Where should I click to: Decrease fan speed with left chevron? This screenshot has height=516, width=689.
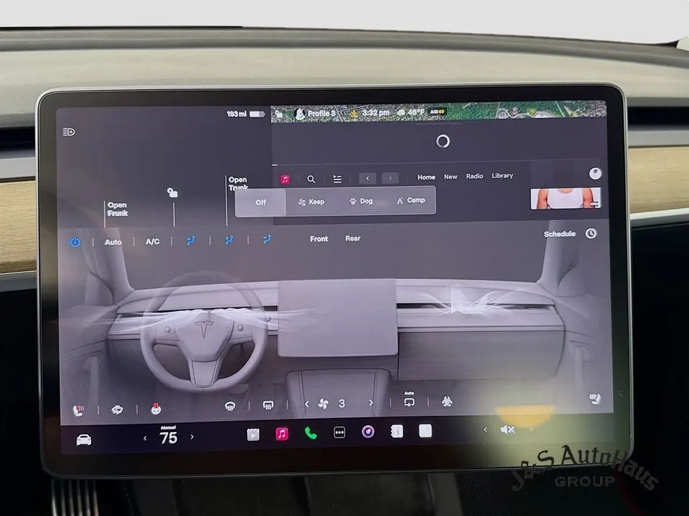coord(307,404)
